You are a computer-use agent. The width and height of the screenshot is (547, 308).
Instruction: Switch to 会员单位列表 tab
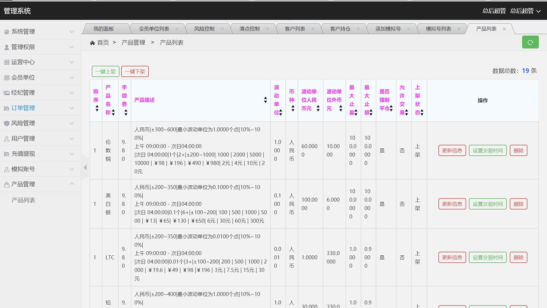pos(154,29)
